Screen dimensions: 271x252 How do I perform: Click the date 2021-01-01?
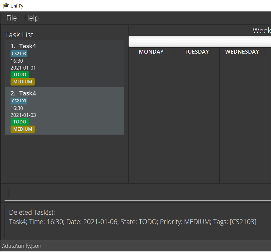(23, 68)
